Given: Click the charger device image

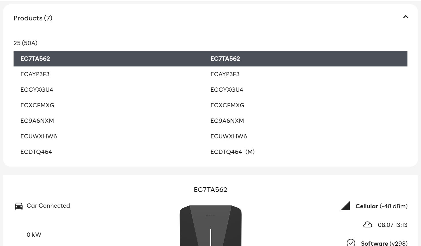Looking at the screenshot, I should click(211, 226).
